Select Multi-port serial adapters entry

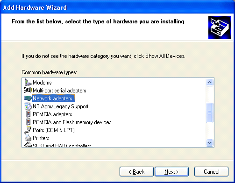coord(59,91)
